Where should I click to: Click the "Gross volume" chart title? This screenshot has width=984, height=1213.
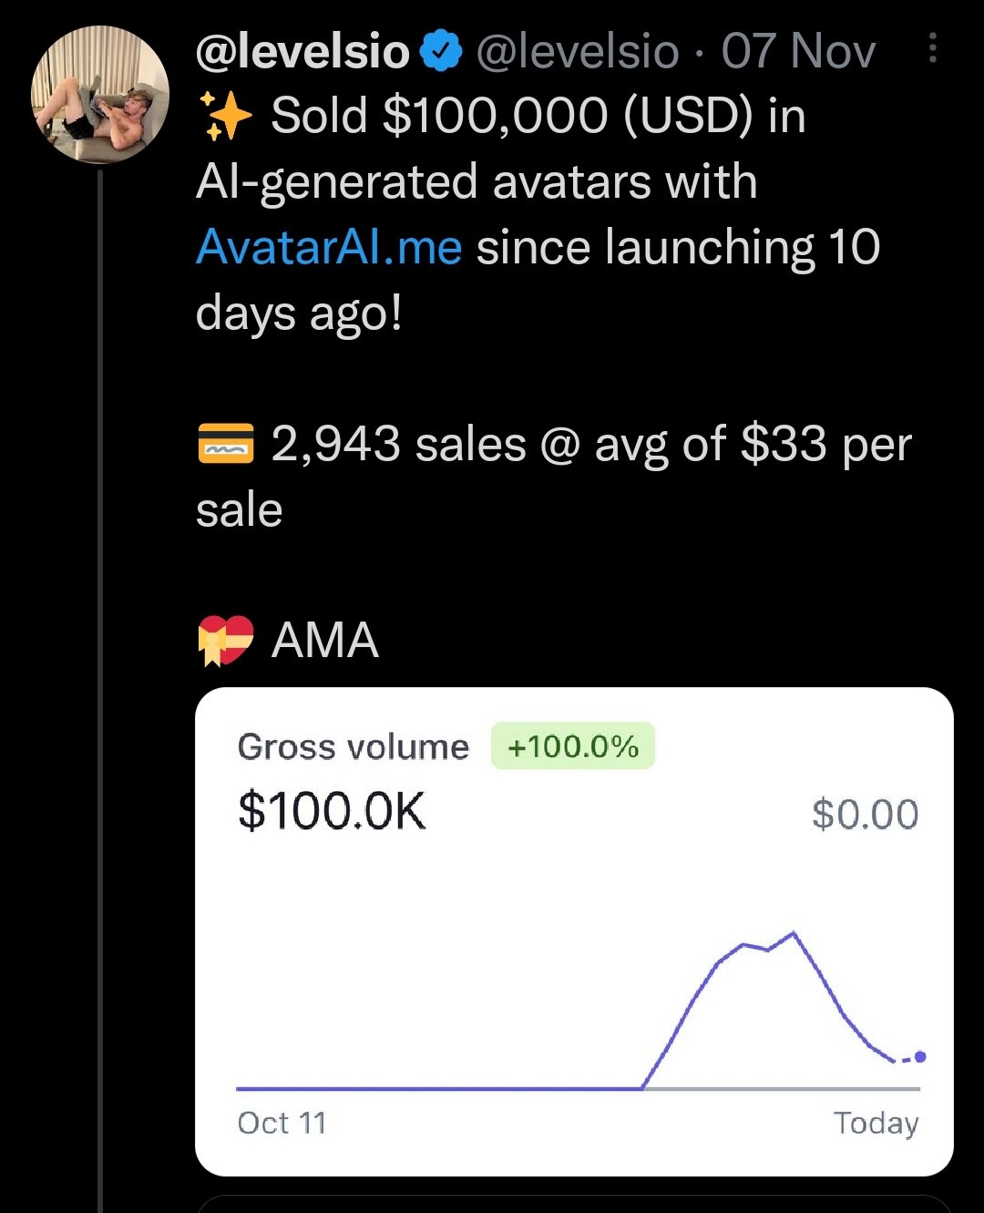click(x=353, y=747)
